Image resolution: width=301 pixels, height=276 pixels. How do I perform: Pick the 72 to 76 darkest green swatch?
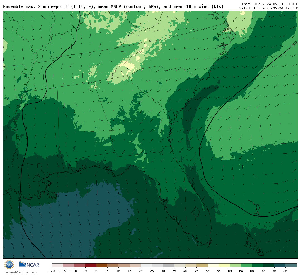click(x=269, y=265)
